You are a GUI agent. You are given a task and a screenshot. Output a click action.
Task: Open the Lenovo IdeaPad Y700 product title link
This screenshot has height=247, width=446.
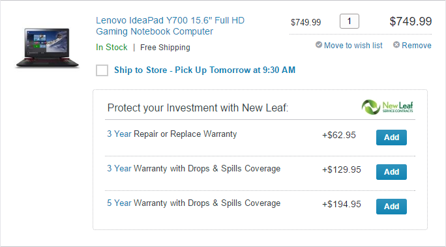pos(170,26)
